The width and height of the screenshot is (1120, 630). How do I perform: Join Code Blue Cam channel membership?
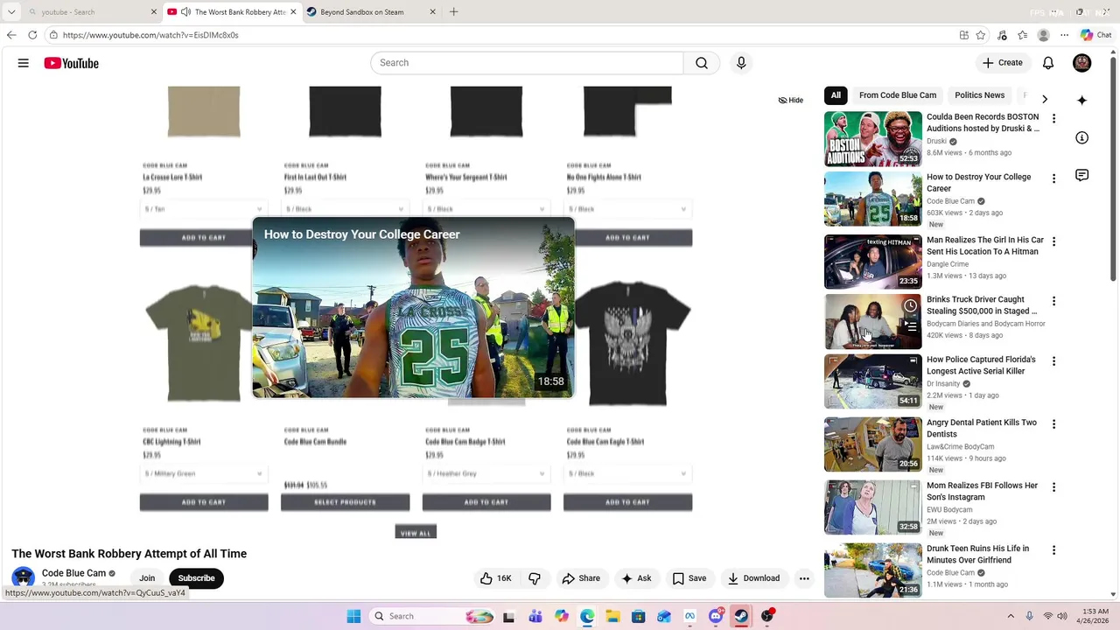click(x=147, y=578)
